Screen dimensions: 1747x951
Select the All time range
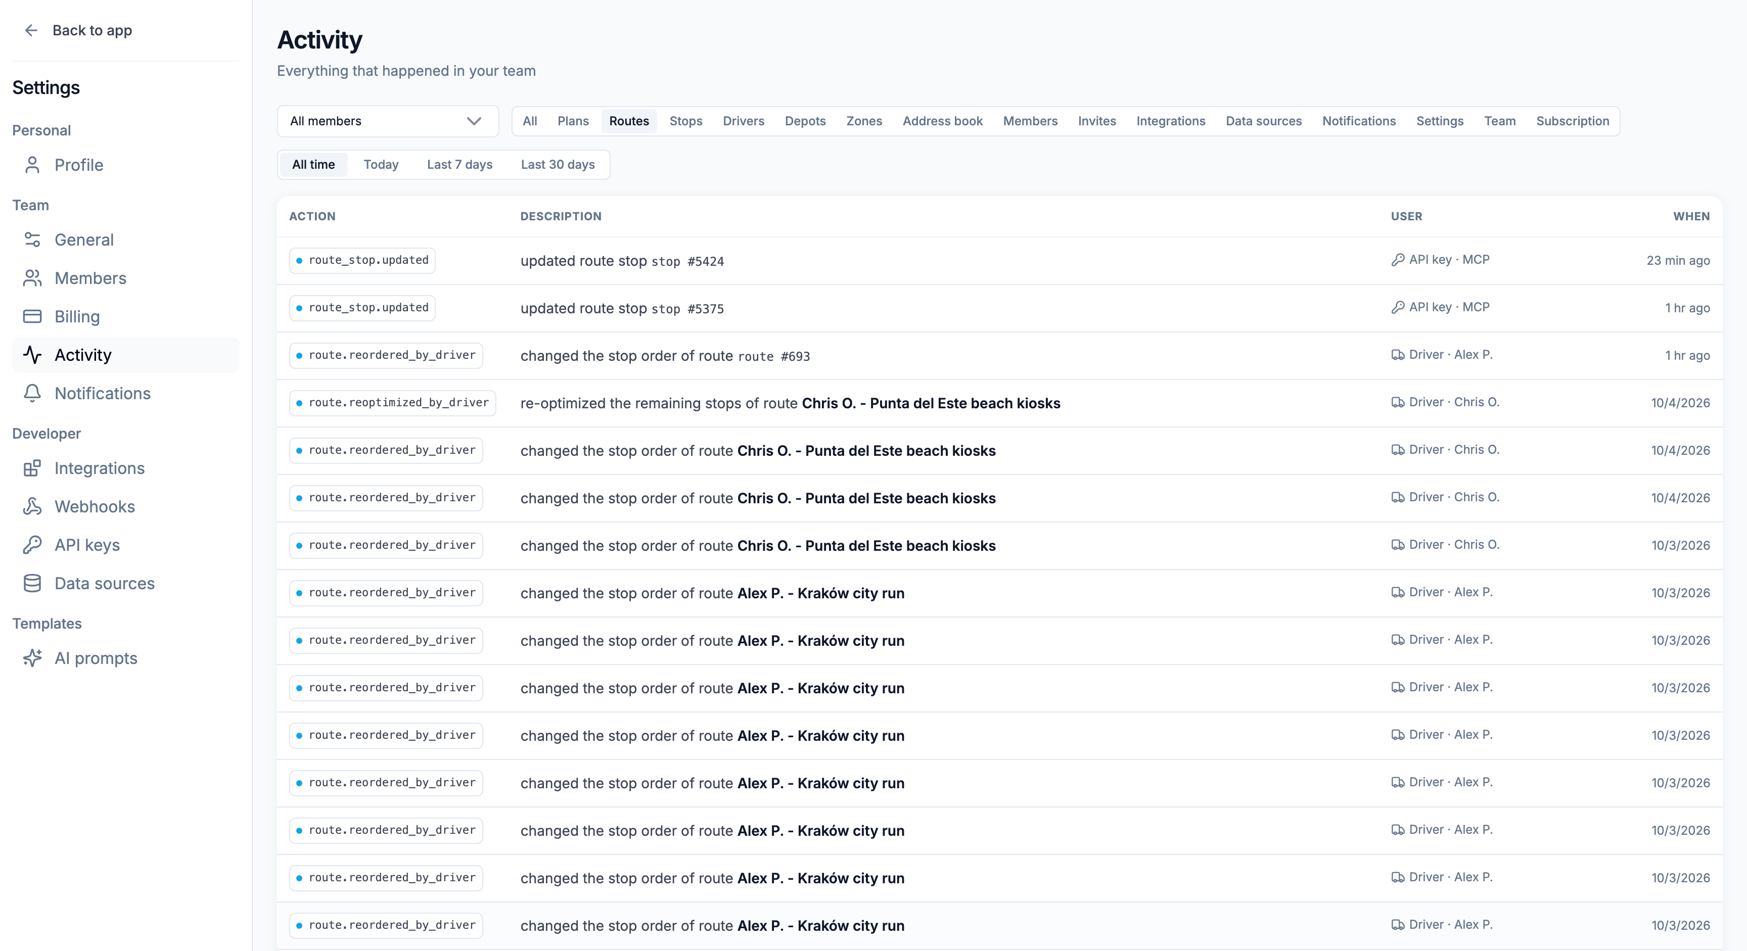(x=313, y=165)
